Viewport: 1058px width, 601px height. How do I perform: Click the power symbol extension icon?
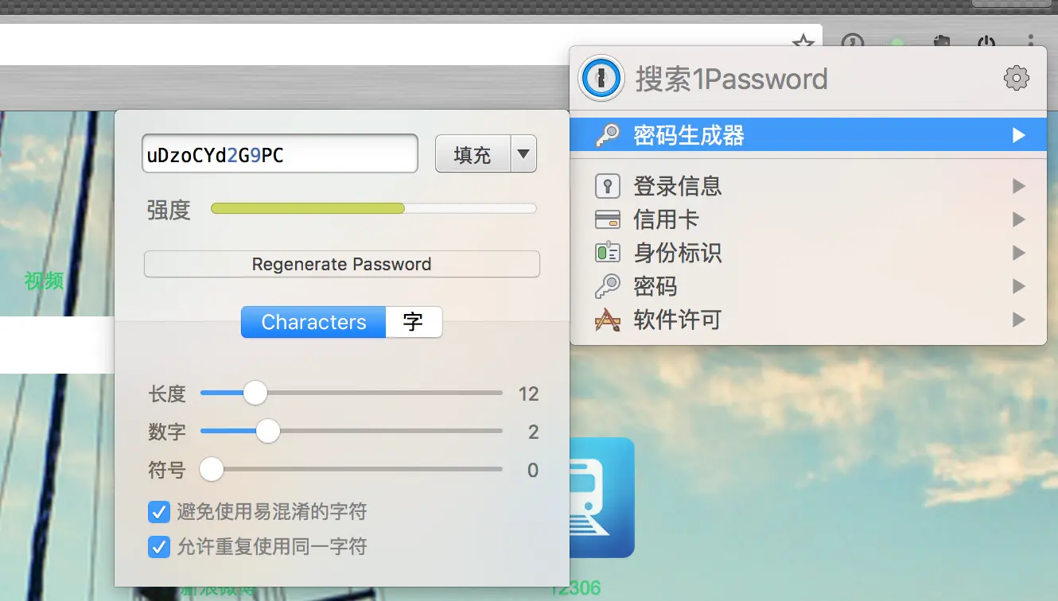pos(986,43)
